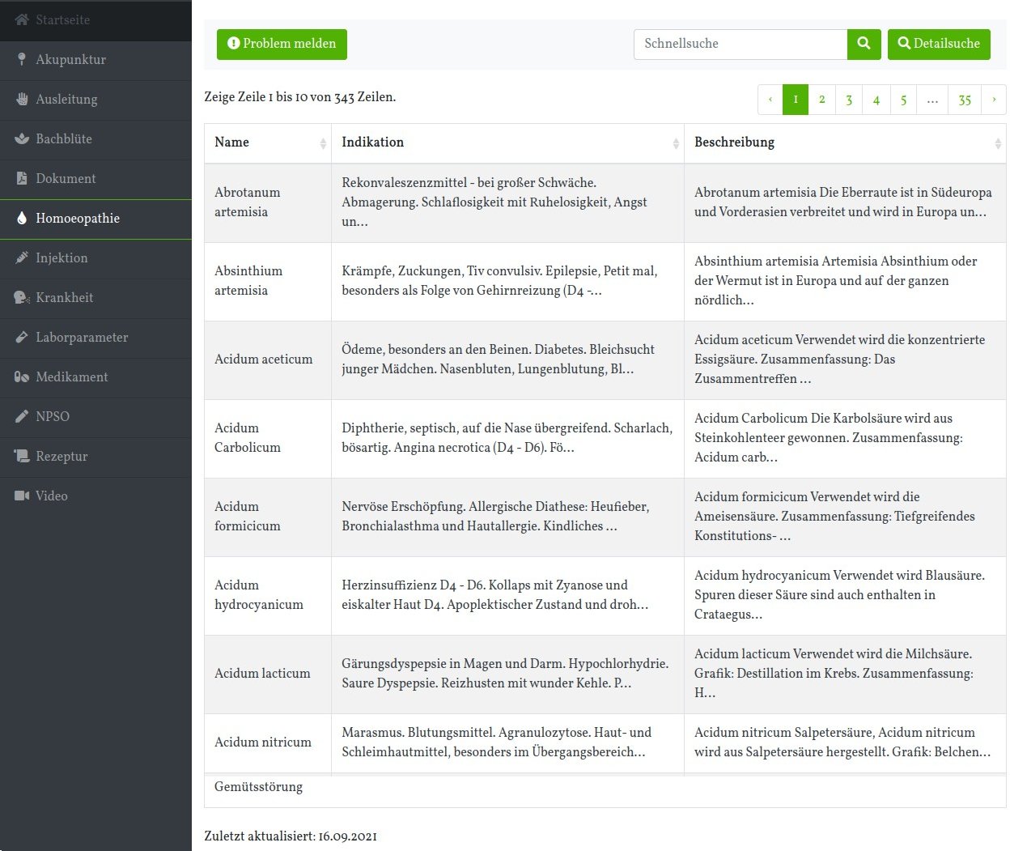Report an issue via Problem melden
Image resolution: width=1010 pixels, height=851 pixels.
point(282,44)
